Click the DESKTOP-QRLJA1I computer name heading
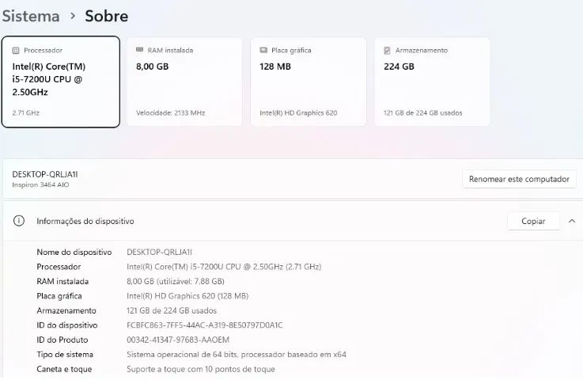 [45, 174]
